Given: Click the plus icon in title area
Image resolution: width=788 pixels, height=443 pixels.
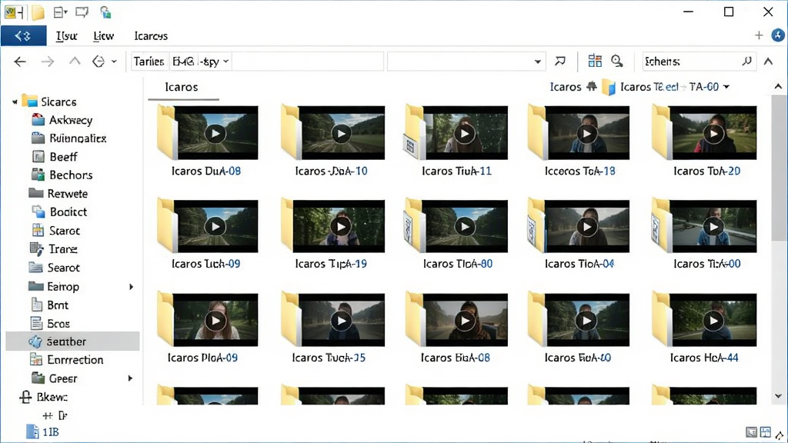Looking at the screenshot, I should click(x=759, y=35).
